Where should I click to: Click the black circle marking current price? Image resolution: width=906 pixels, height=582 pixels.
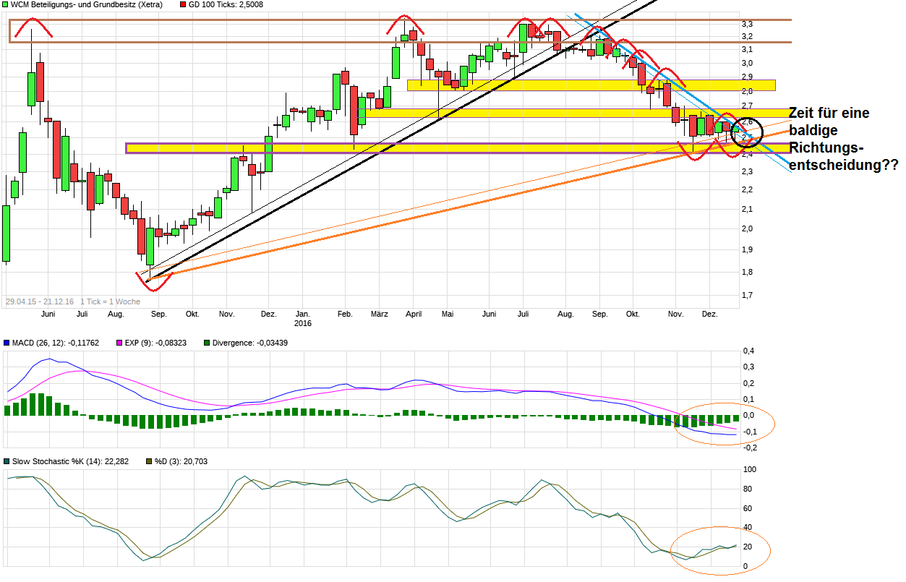(x=747, y=133)
